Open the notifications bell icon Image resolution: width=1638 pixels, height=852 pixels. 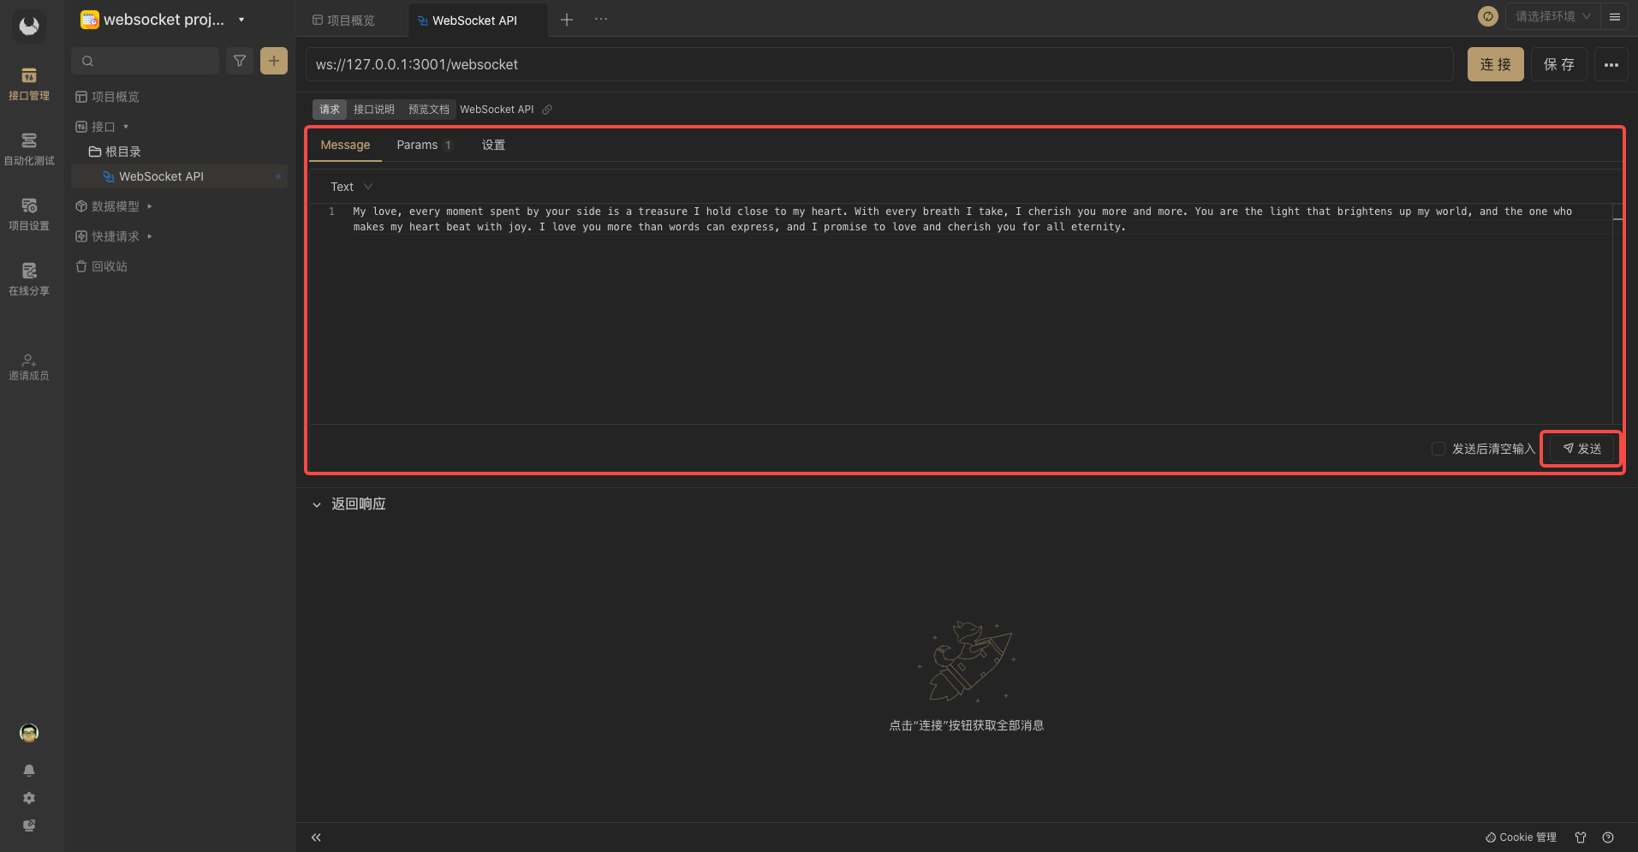pyautogui.click(x=29, y=770)
